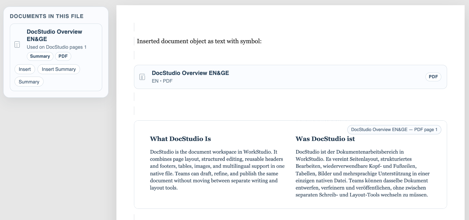Click the English paragraph starting 'DocStudio is the document workspace'

coord(218,170)
